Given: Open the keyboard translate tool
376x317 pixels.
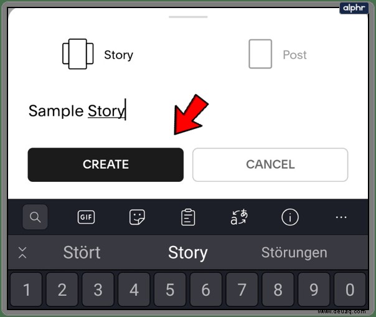Looking at the screenshot, I should click(239, 217).
